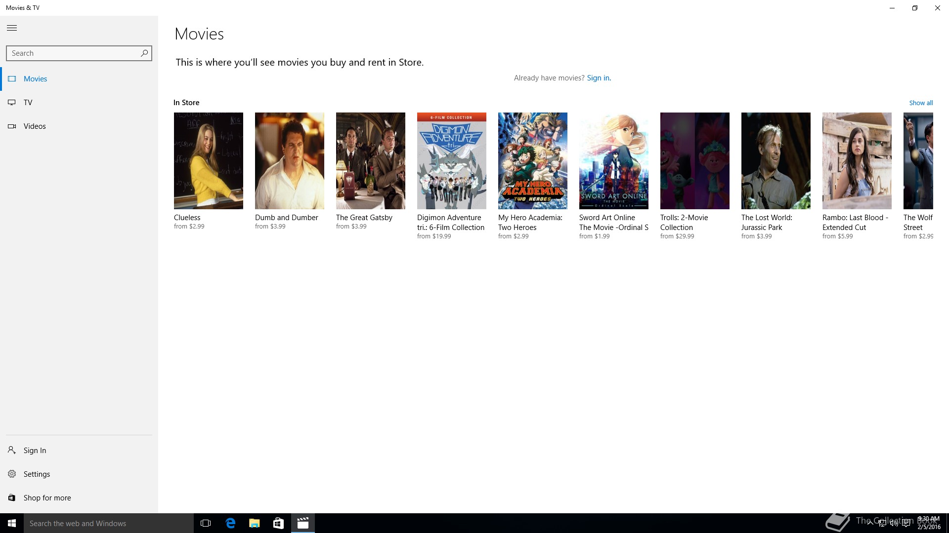The image size is (949, 533).
Task: Click the Shop for more bag icon
Action: click(x=12, y=497)
